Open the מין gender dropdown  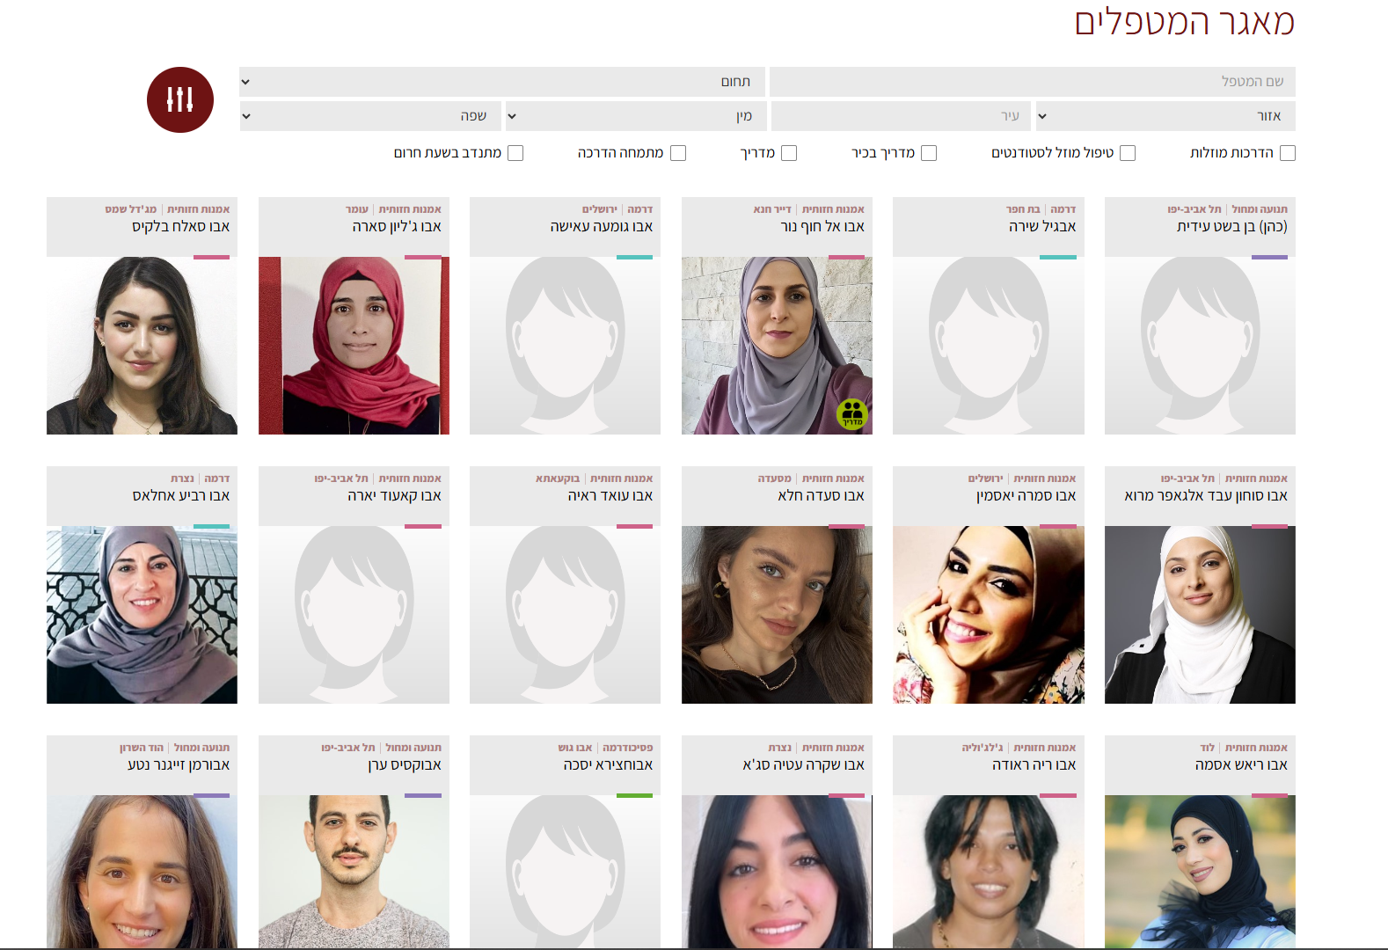click(x=636, y=116)
